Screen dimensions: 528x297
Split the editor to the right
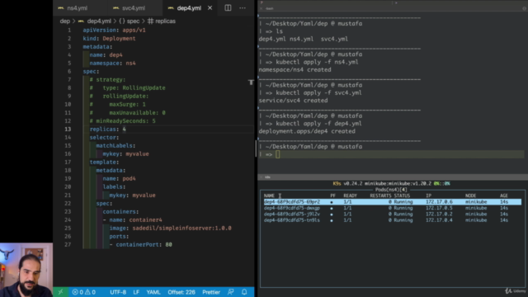(x=228, y=7)
